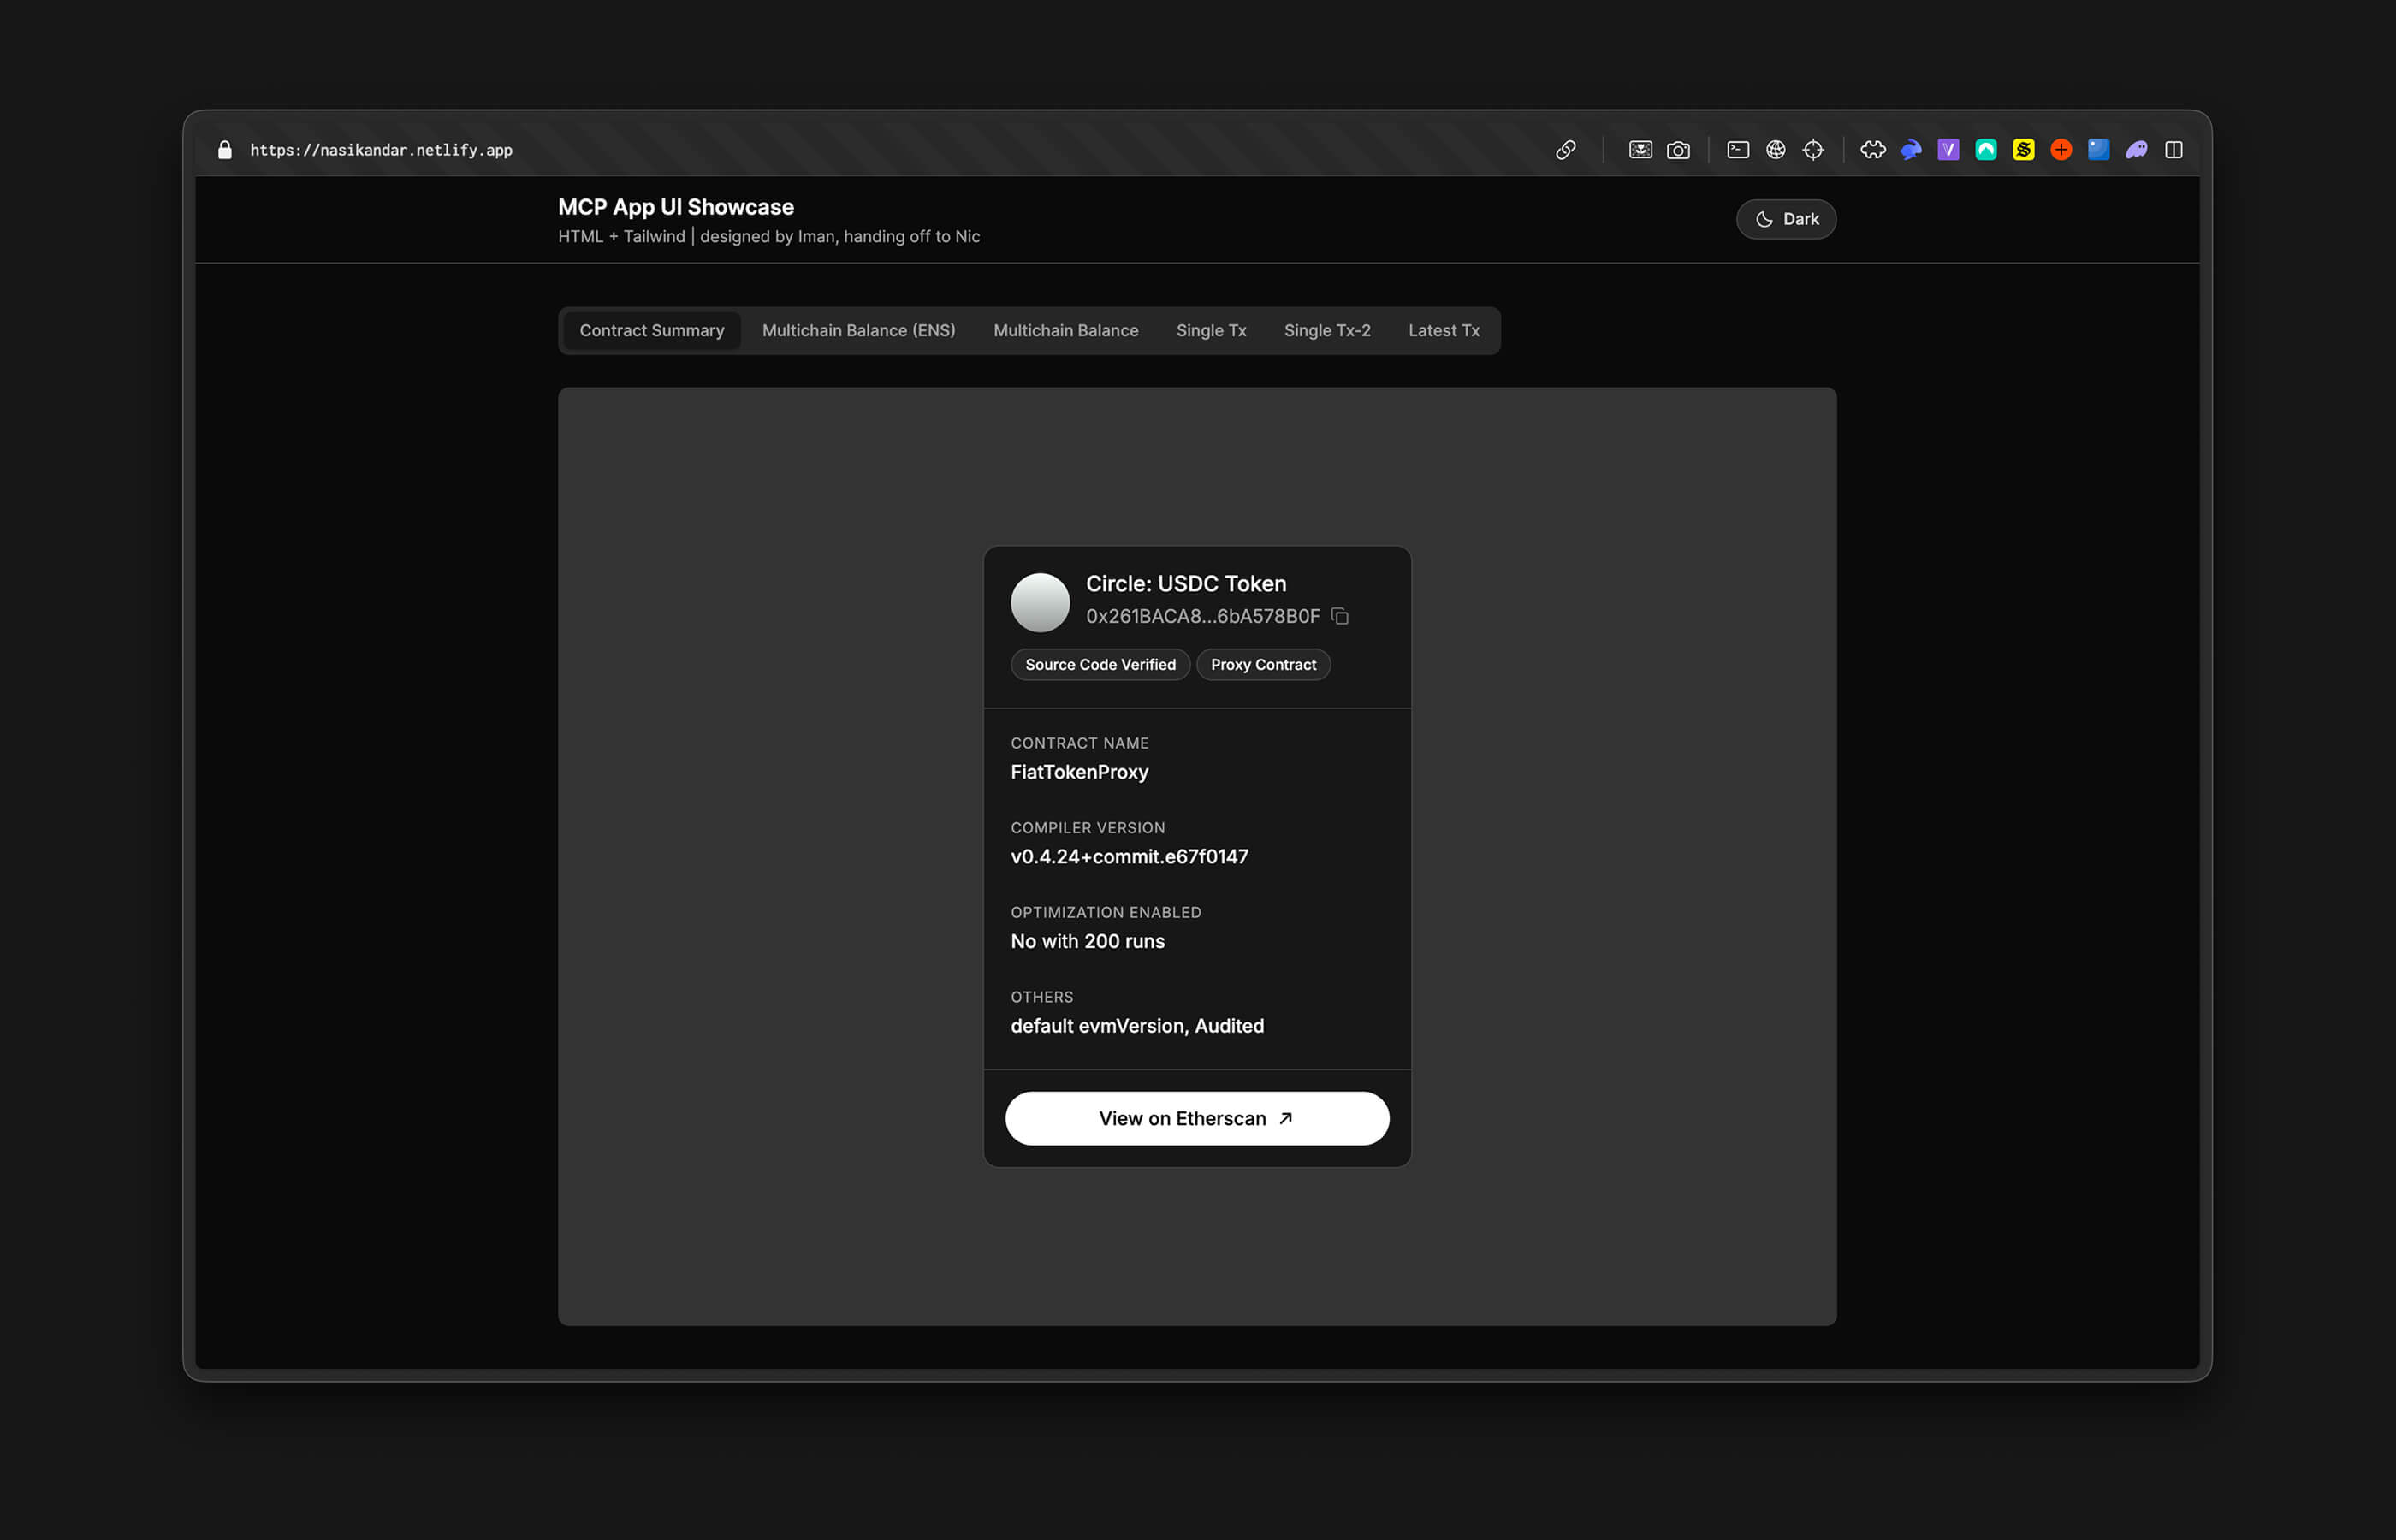Click the v0.4.24+commit.e67f0147 compiler value
Image resolution: width=2396 pixels, height=1540 pixels.
1129,857
